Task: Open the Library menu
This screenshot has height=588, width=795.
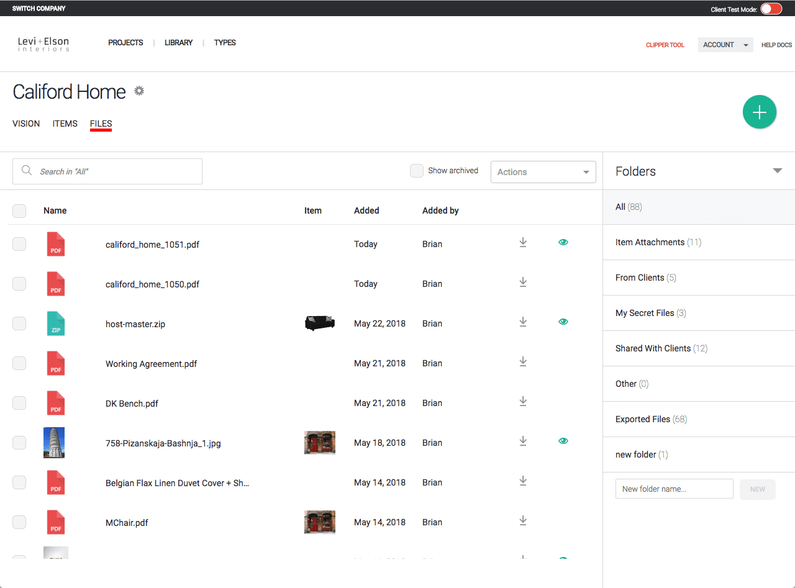Action: (x=178, y=43)
